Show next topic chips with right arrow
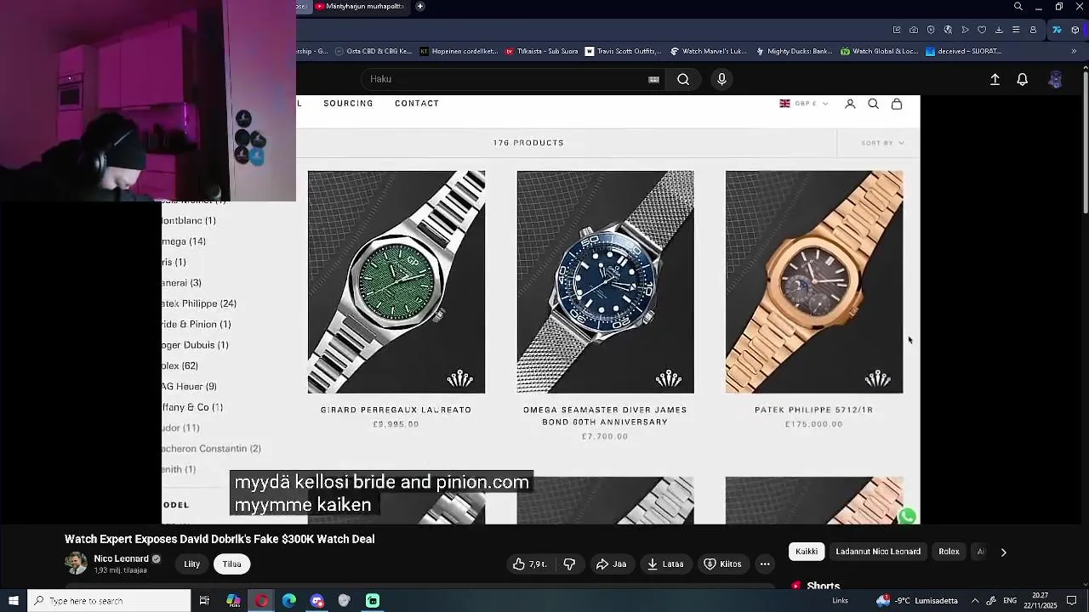The height and width of the screenshot is (612, 1089). point(1003,552)
